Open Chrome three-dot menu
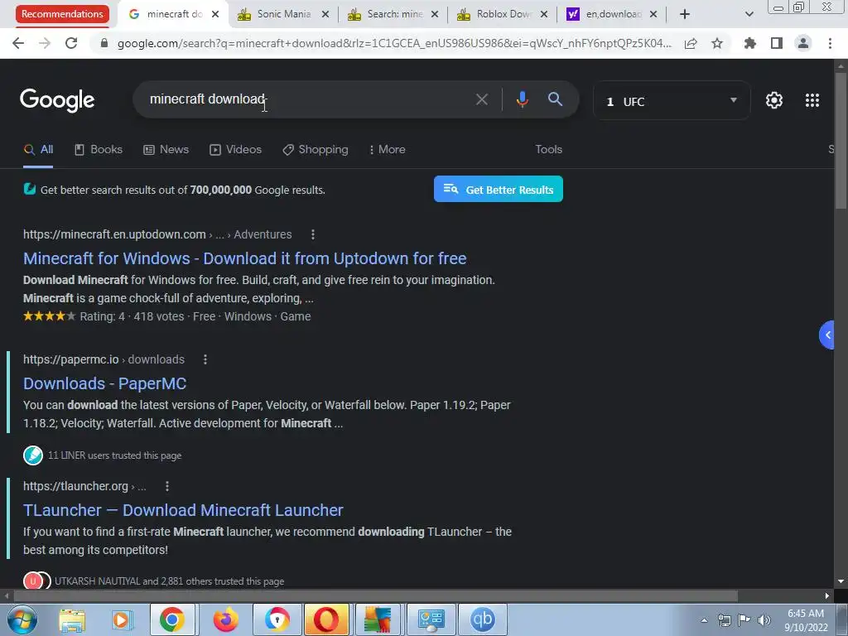 tap(830, 43)
